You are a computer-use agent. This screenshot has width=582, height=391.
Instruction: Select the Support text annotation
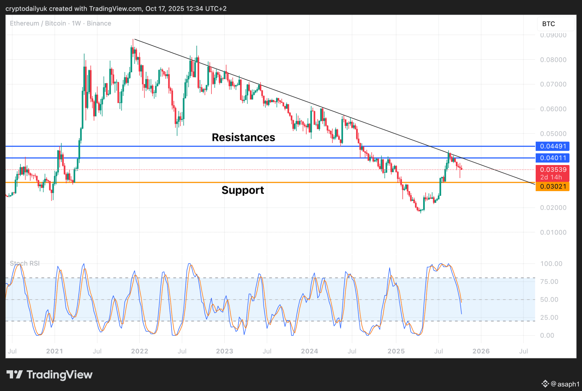click(x=243, y=190)
